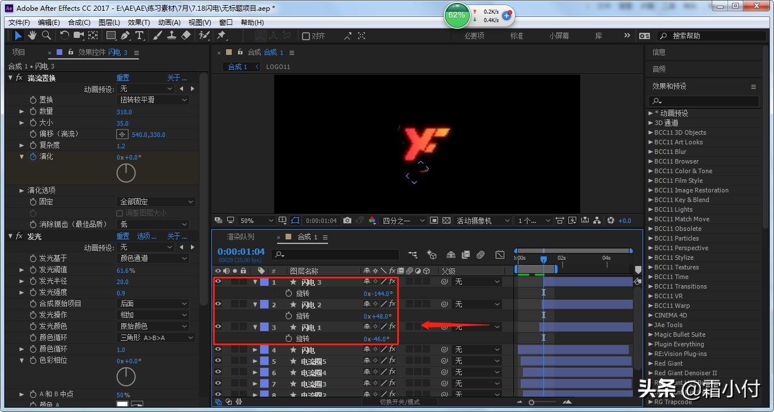
Task: Select the horizontal Type tool
Action: [x=139, y=36]
